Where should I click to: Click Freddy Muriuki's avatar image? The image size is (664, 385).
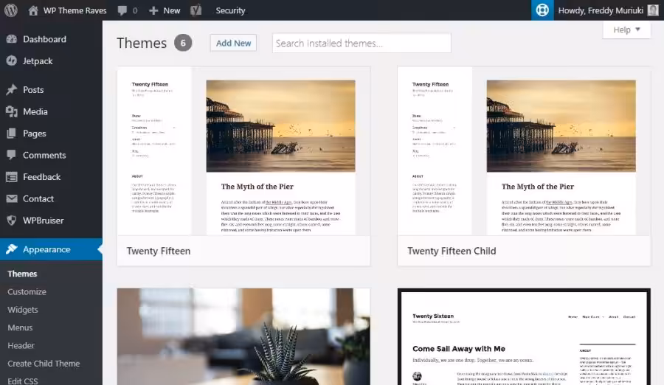653,10
